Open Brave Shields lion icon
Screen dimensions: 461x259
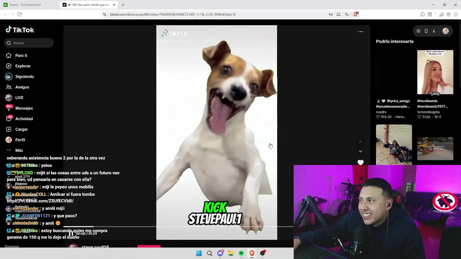[355, 14]
